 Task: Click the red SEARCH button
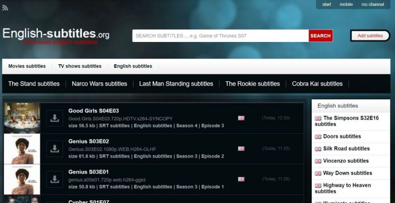tap(320, 36)
